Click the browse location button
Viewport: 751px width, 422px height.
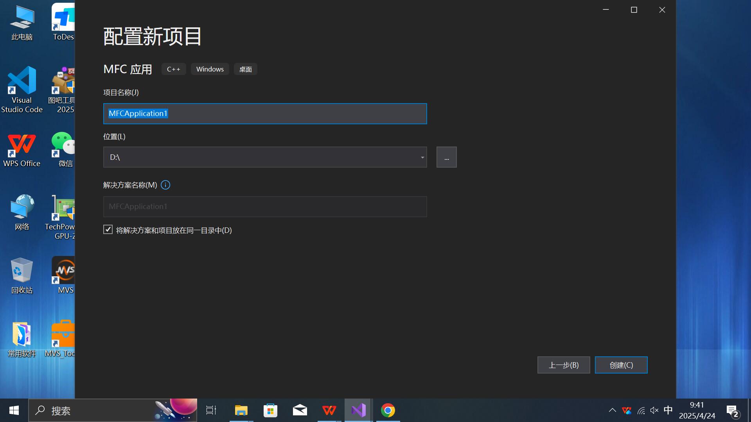446,157
